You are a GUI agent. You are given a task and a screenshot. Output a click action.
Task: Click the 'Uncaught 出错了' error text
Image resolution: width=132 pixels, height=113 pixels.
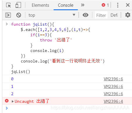pyautogui.click(x=32, y=101)
